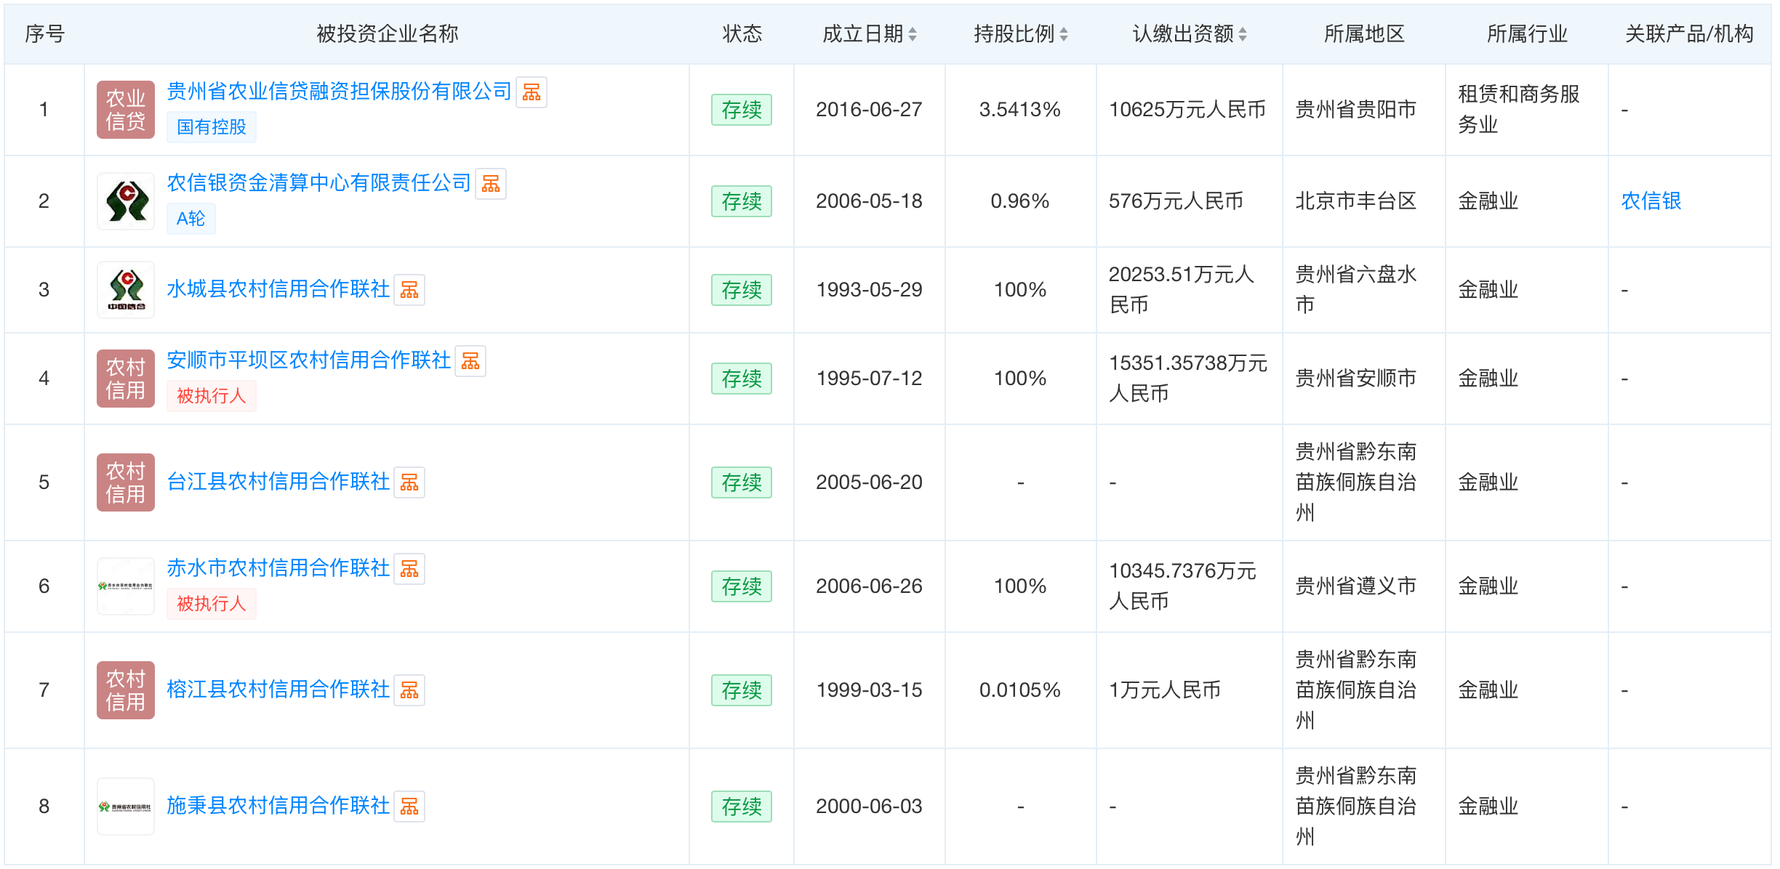Image resolution: width=1780 pixels, height=869 pixels.
Task: Open structure chart icon for 榕江县农村信用合作联社
Action: tap(409, 690)
